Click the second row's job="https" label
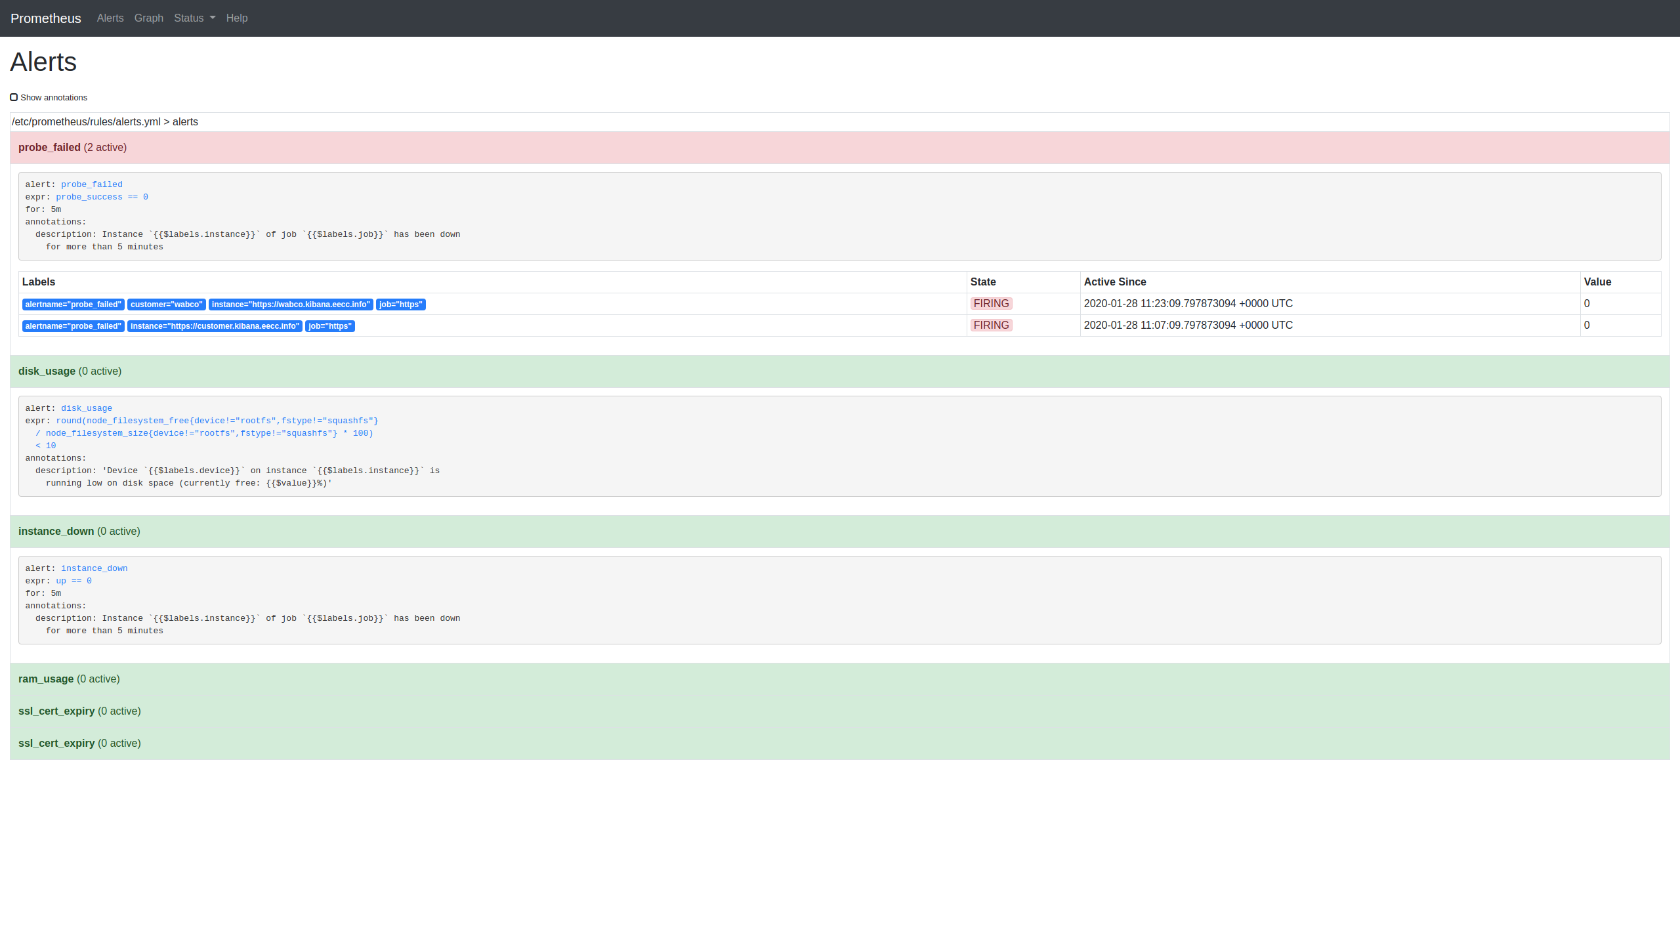Viewport: 1680px width, 945px height. [x=329, y=326]
